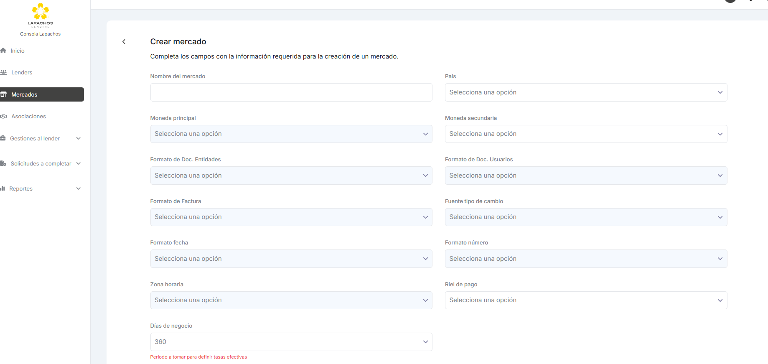This screenshot has height=364, width=768.
Task: Go to Lenders in the sidebar
Action: click(22, 72)
